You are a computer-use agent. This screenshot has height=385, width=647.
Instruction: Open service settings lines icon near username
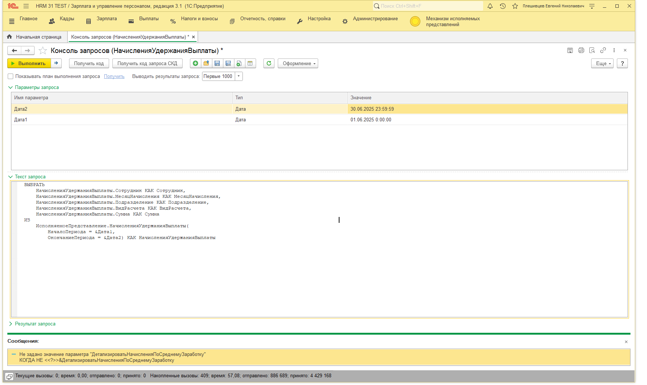click(592, 6)
